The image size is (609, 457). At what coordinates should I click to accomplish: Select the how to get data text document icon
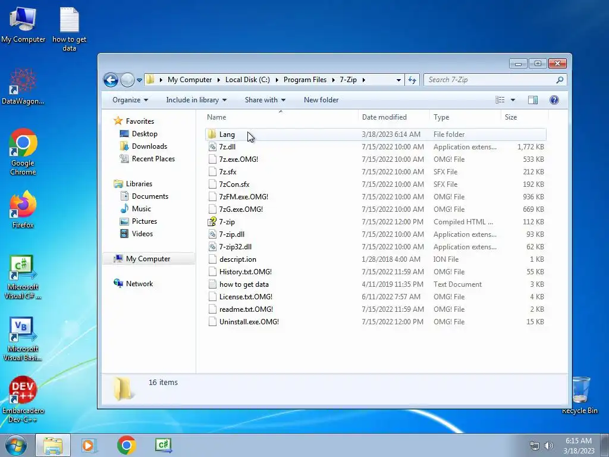212,284
